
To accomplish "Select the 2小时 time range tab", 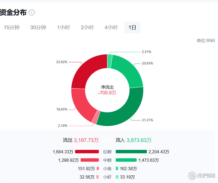I will point(87,27).
